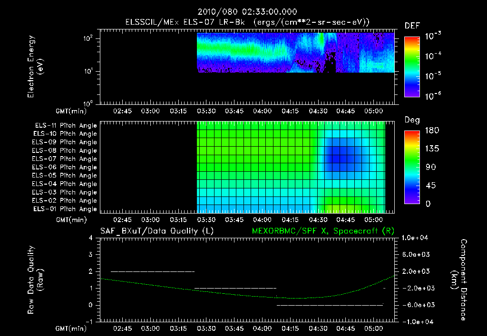Click the timestamp title 2010/080 02:33:00.000
Viewport: 487px width, 336px height.
pyautogui.click(x=247, y=12)
